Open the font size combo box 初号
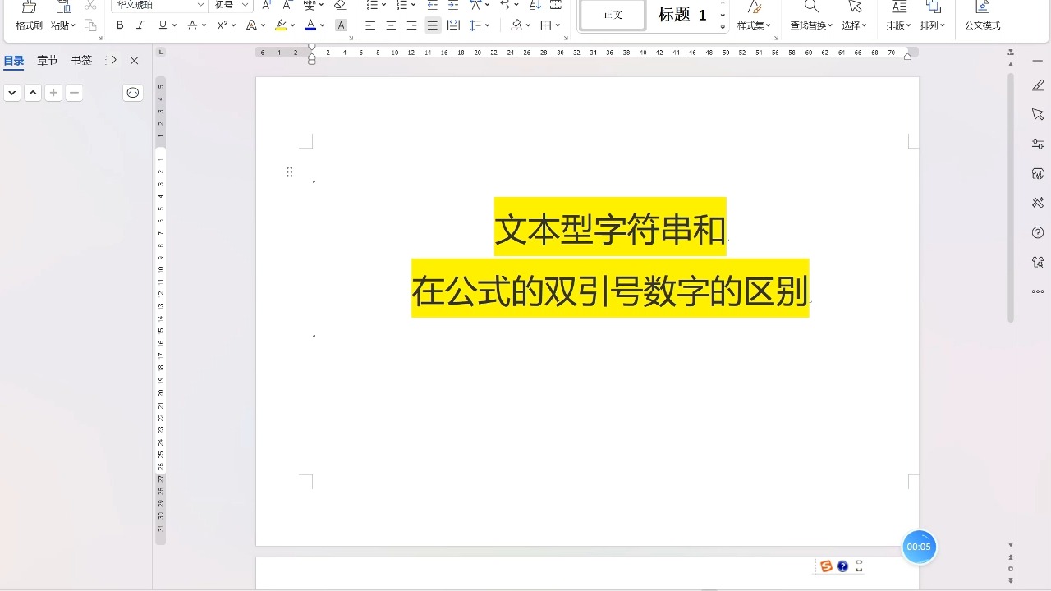Image resolution: width=1051 pixels, height=591 pixels. pyautogui.click(x=231, y=5)
